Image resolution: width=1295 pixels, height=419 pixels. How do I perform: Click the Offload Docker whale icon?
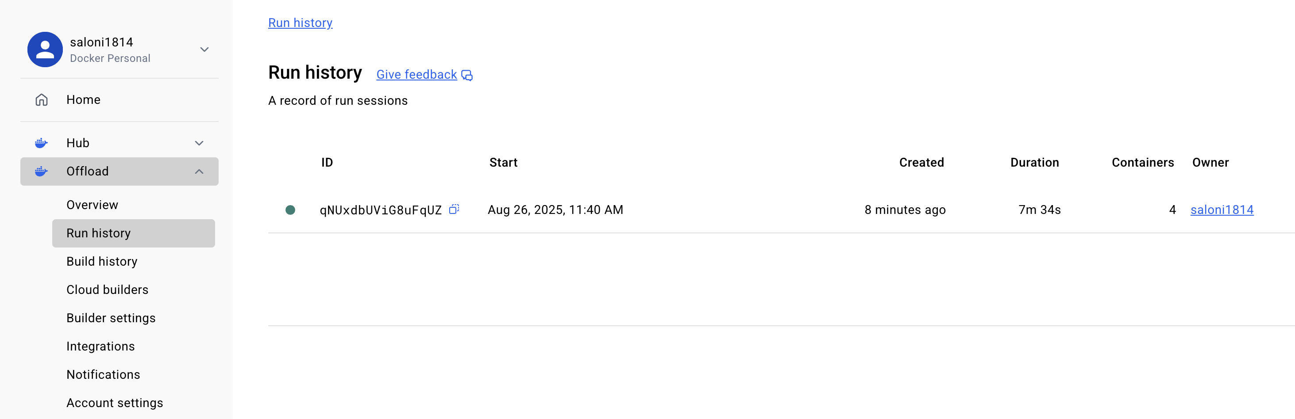click(x=41, y=171)
